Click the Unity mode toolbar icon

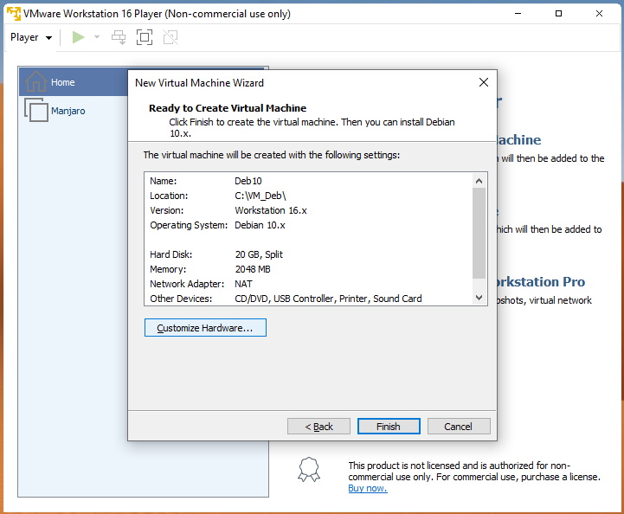(170, 37)
